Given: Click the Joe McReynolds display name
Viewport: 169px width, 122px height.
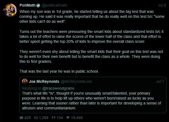Looking at the screenshot, I should (x=44, y=81).
